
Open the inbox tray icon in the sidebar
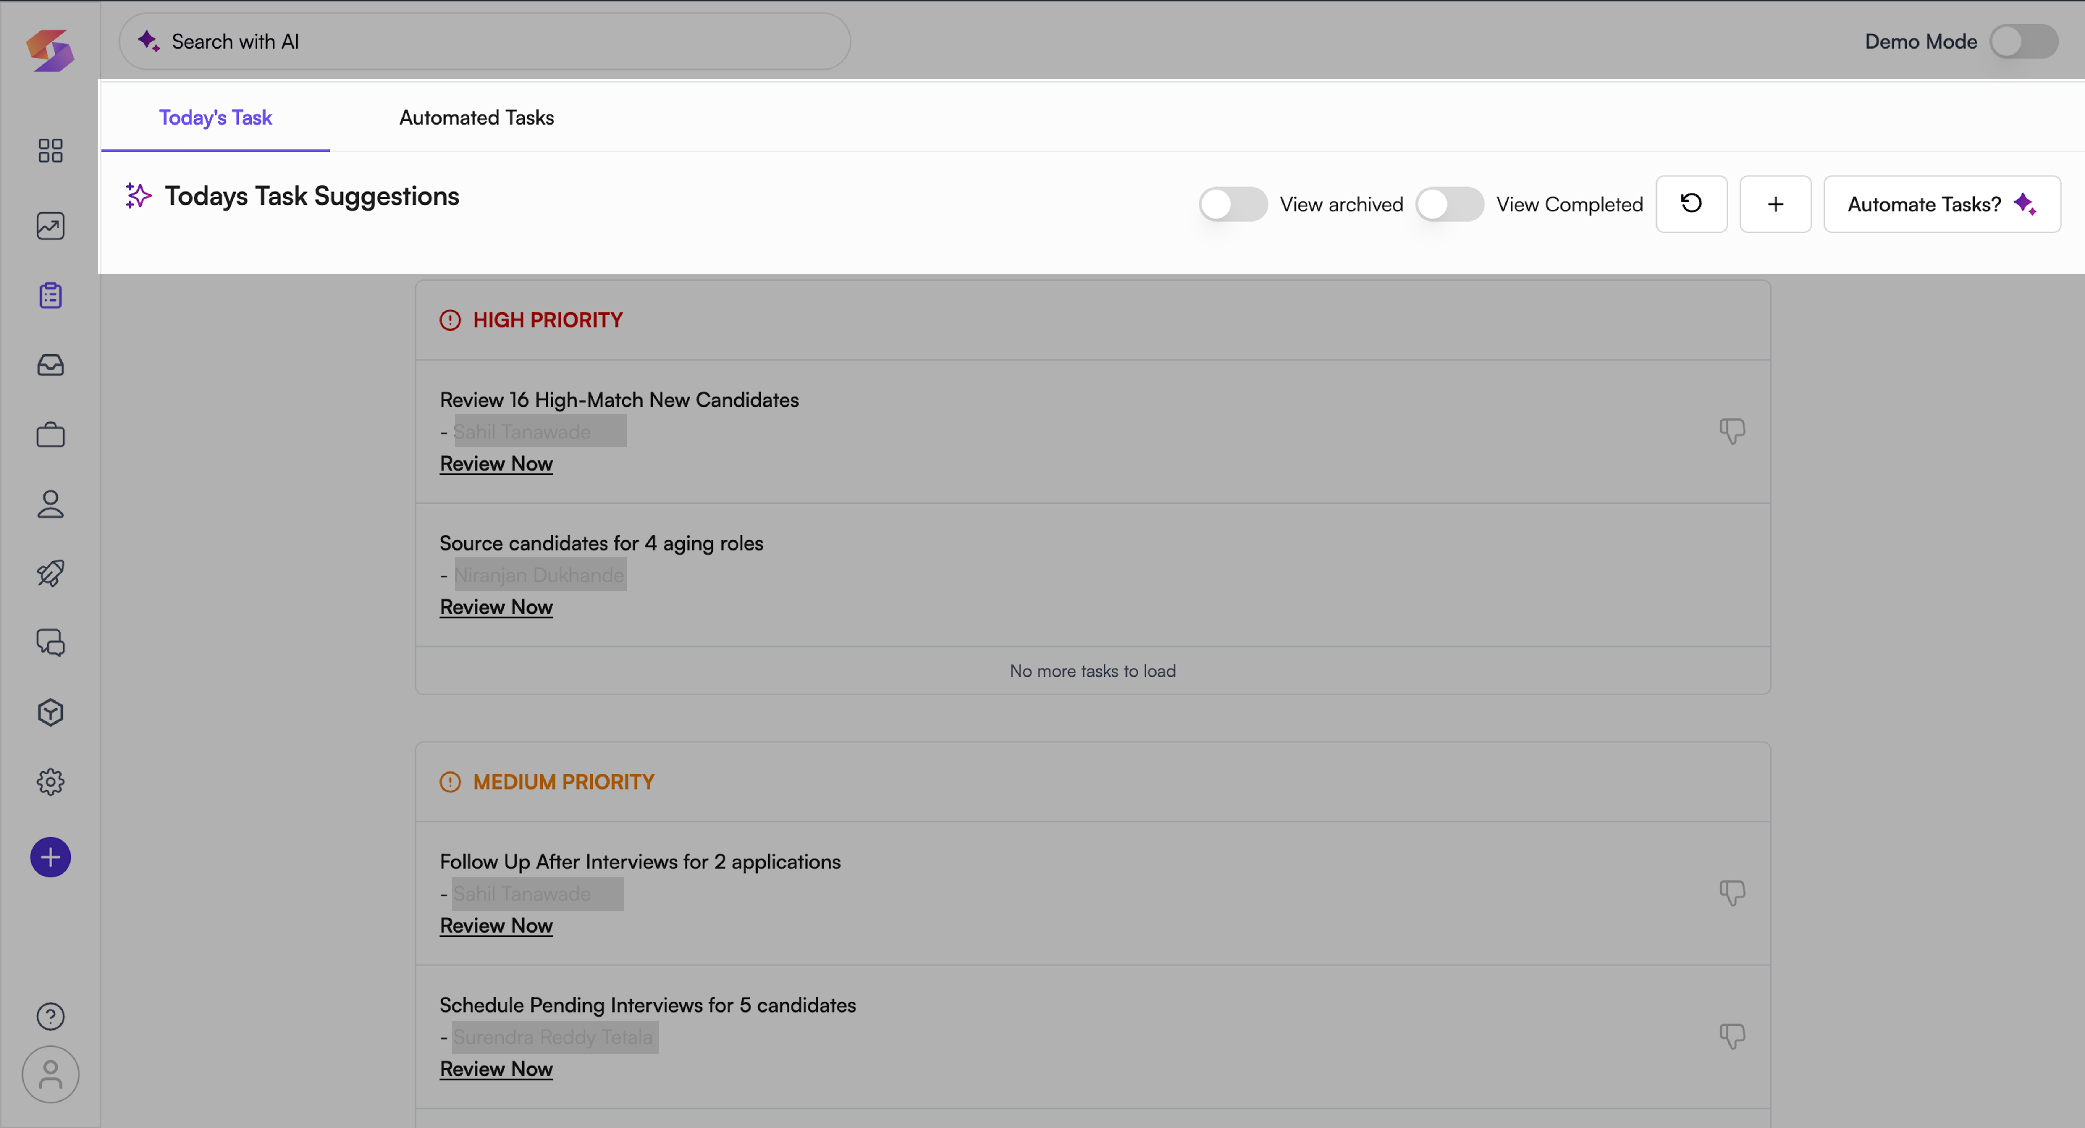pos(50,365)
